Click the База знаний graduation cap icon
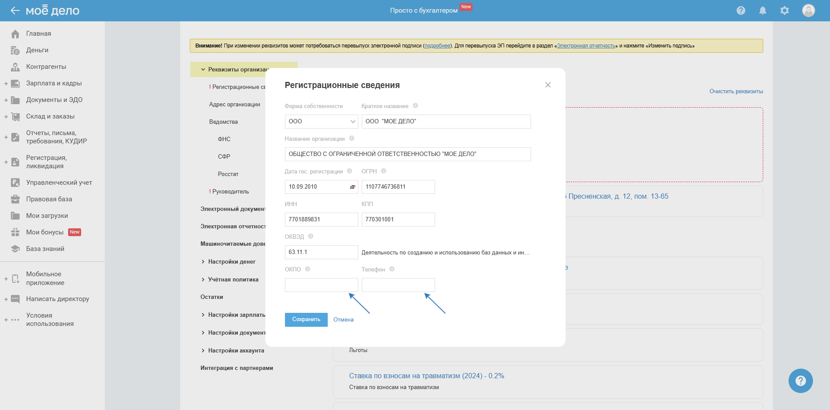 pyautogui.click(x=15, y=249)
